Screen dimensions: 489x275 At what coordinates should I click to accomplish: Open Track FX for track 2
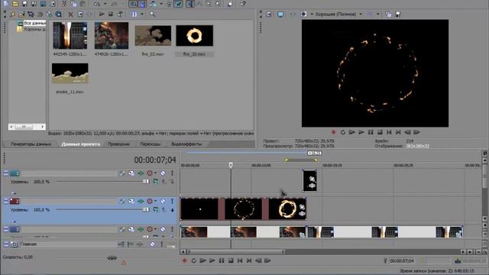tap(141, 201)
